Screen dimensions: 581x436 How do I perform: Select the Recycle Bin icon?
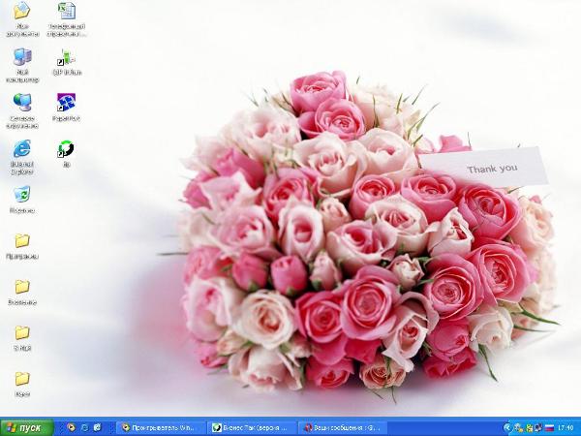tap(21, 195)
